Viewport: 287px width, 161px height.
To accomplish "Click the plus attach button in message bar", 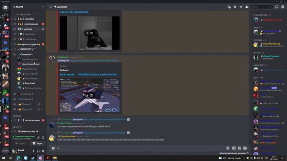I will pyautogui.click(x=53, y=148).
